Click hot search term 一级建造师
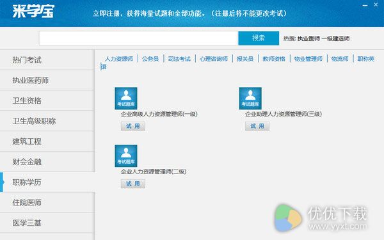The height and width of the screenshot is (240, 384). click(335, 38)
